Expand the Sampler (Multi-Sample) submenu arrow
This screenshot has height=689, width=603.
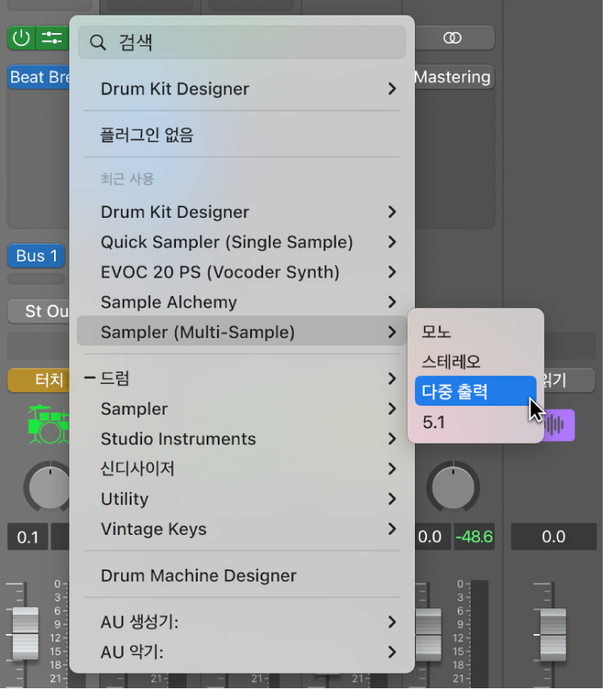coord(392,332)
